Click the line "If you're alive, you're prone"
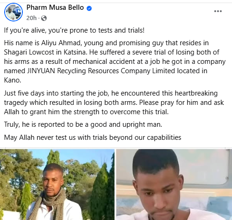Screen dimensions: 232x220 [x=74, y=30]
